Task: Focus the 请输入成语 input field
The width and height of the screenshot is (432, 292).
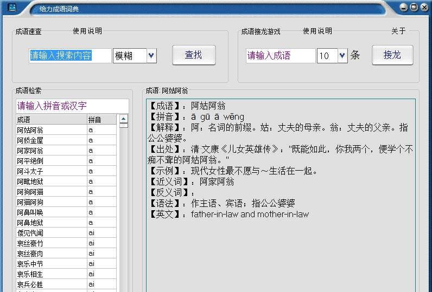Action: point(280,56)
